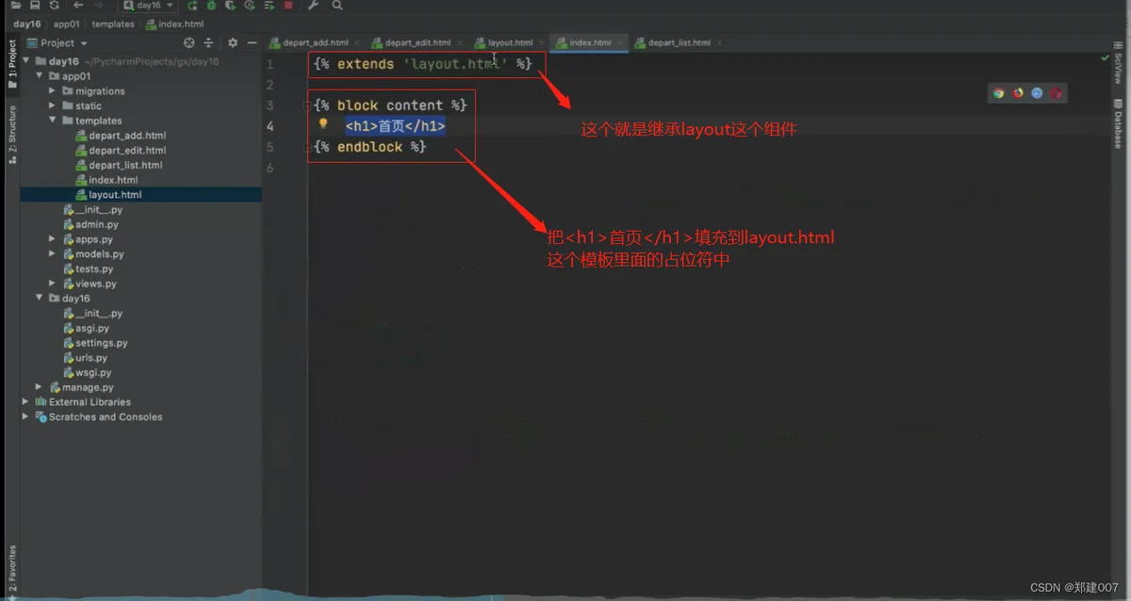
Task: Open Project panel gear options
Action: [233, 42]
